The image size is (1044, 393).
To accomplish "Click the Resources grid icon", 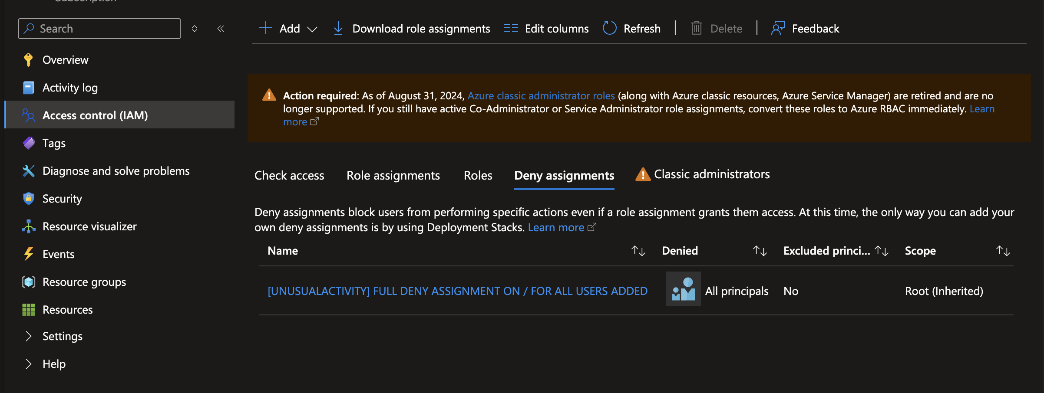I will coord(28,310).
